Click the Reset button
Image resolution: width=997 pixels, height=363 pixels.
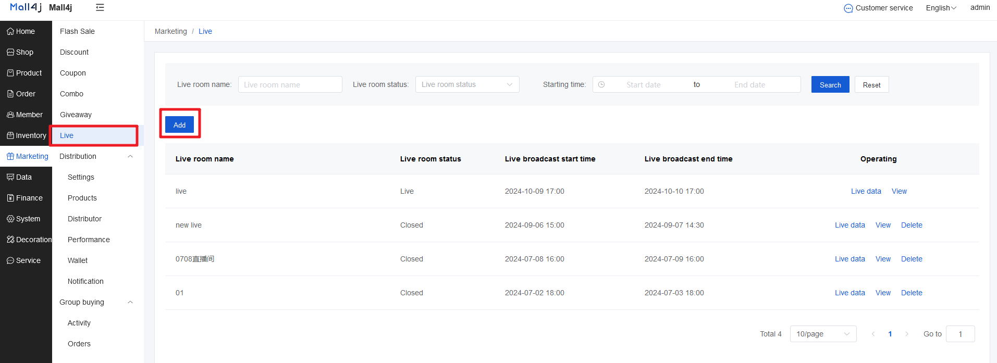point(872,84)
